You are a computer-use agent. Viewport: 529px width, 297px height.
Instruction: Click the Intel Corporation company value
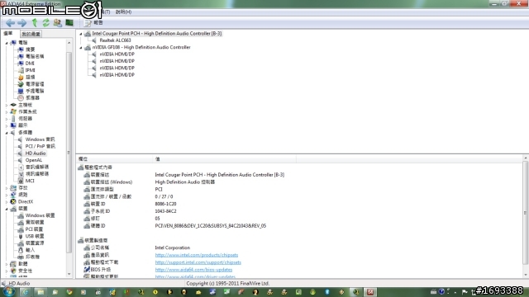click(x=173, y=247)
